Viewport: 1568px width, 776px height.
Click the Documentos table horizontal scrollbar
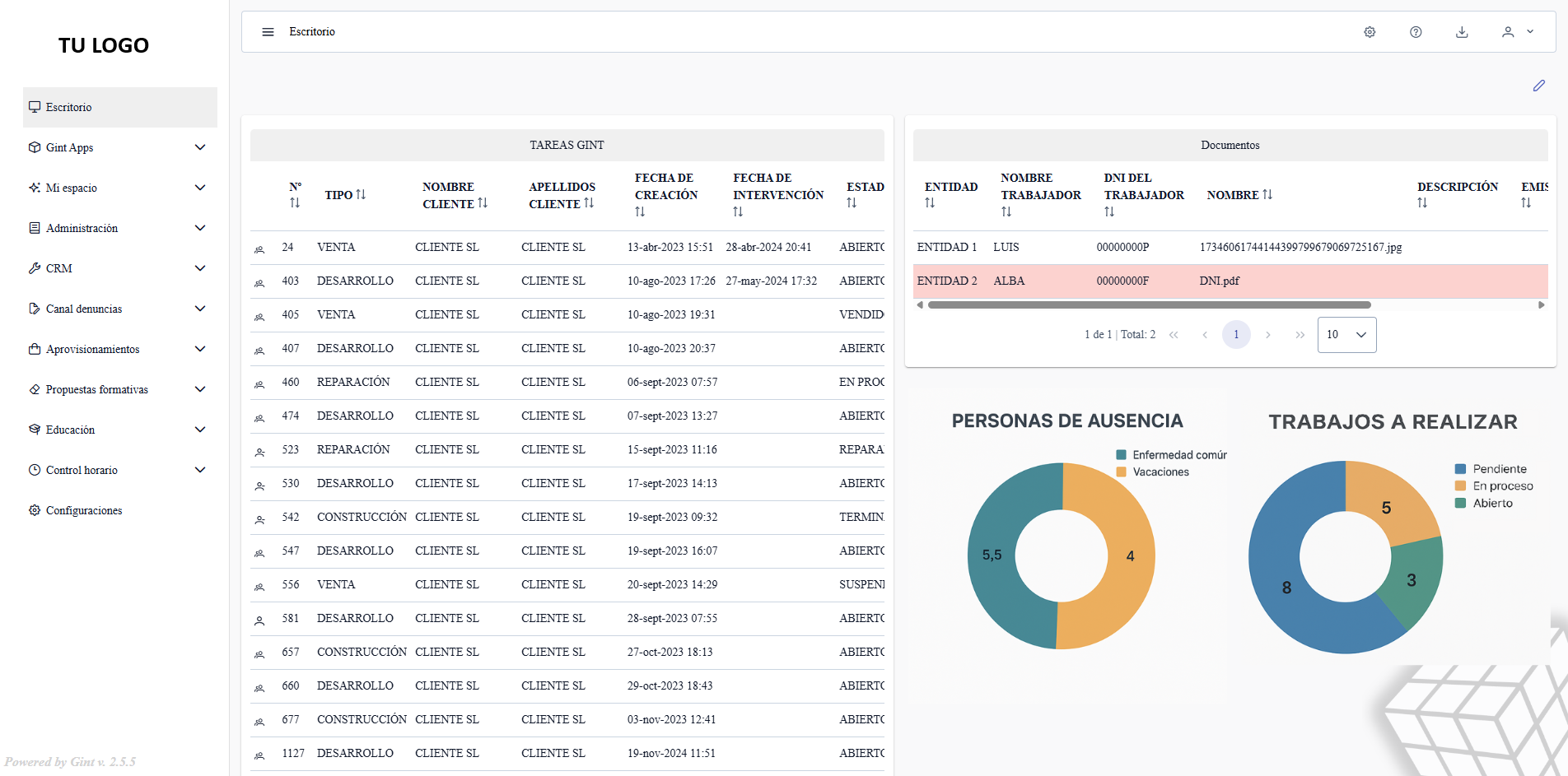point(1149,305)
